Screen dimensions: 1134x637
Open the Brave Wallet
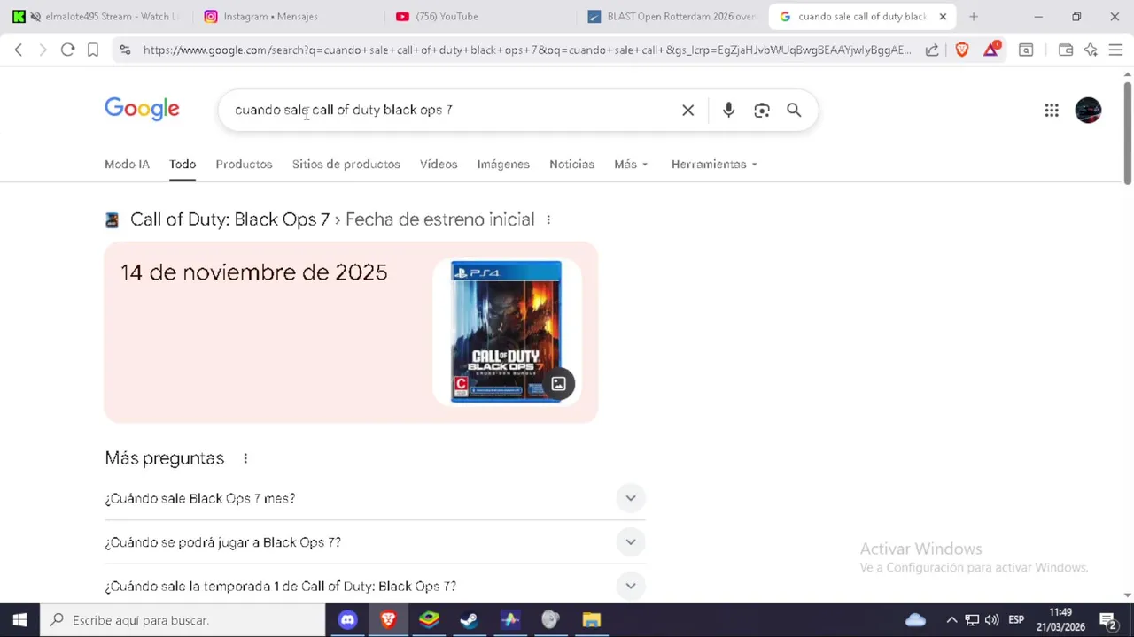(1066, 50)
